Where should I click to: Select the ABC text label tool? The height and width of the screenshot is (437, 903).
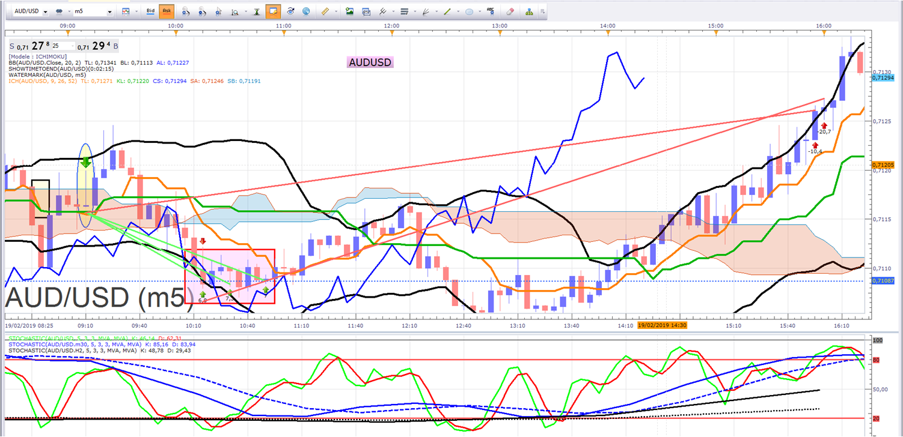click(491, 11)
